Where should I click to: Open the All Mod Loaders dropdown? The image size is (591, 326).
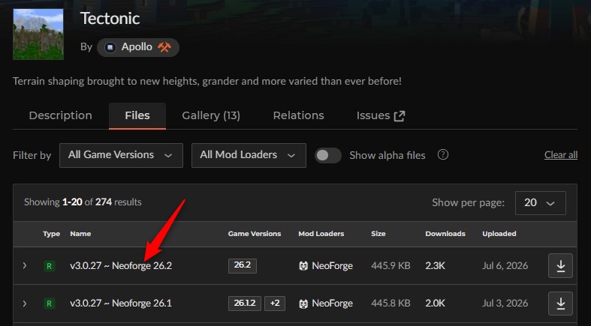(x=249, y=155)
